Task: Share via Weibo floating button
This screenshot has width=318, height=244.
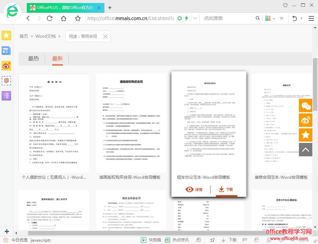Action: coord(306,120)
